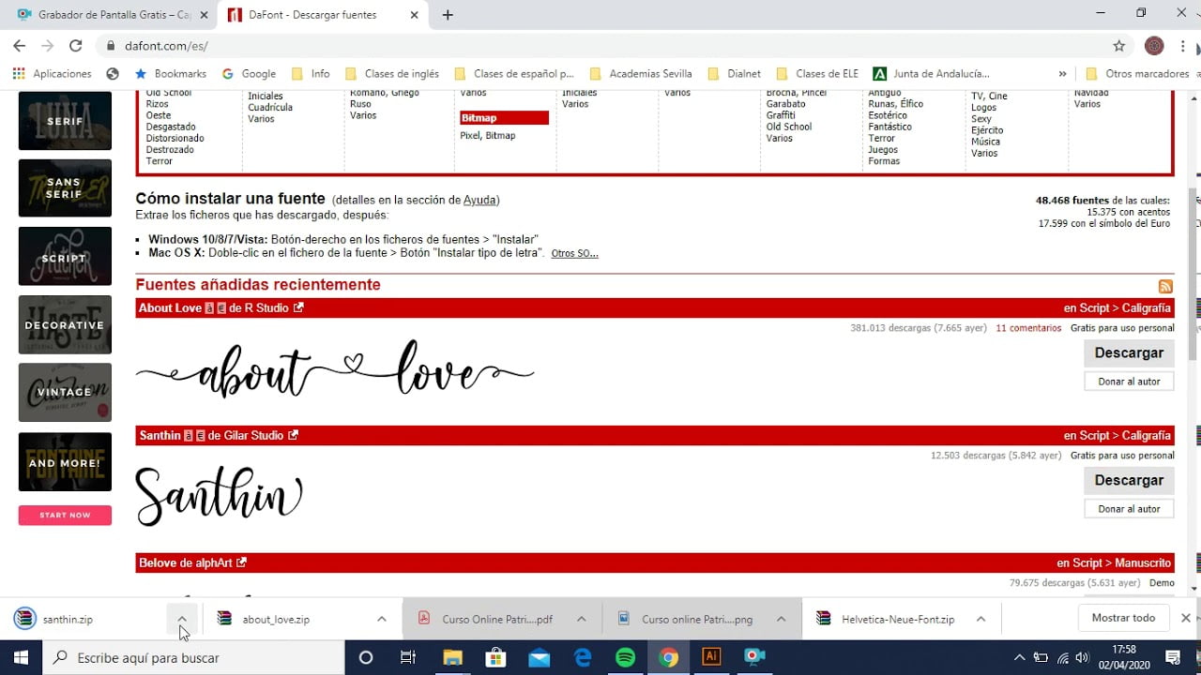
Task: Open Academias Sevilla bookmark folder
Action: tap(641, 73)
